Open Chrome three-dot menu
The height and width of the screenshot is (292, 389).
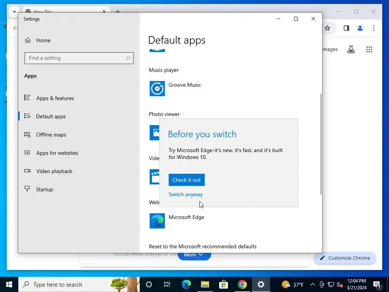click(374, 28)
